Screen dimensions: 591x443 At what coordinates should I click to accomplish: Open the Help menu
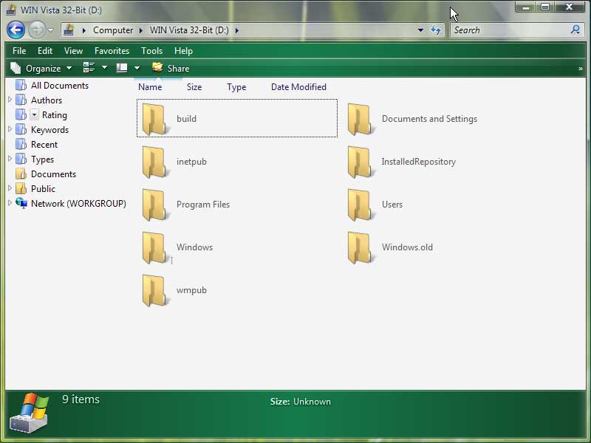tap(183, 51)
